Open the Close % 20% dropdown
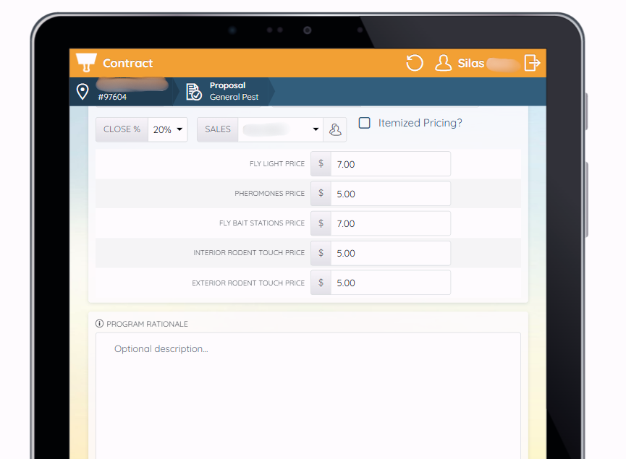Viewport: 626px width, 459px height. click(x=168, y=129)
